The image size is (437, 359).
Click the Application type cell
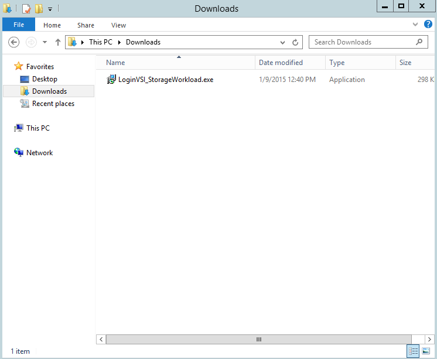pyautogui.click(x=347, y=80)
